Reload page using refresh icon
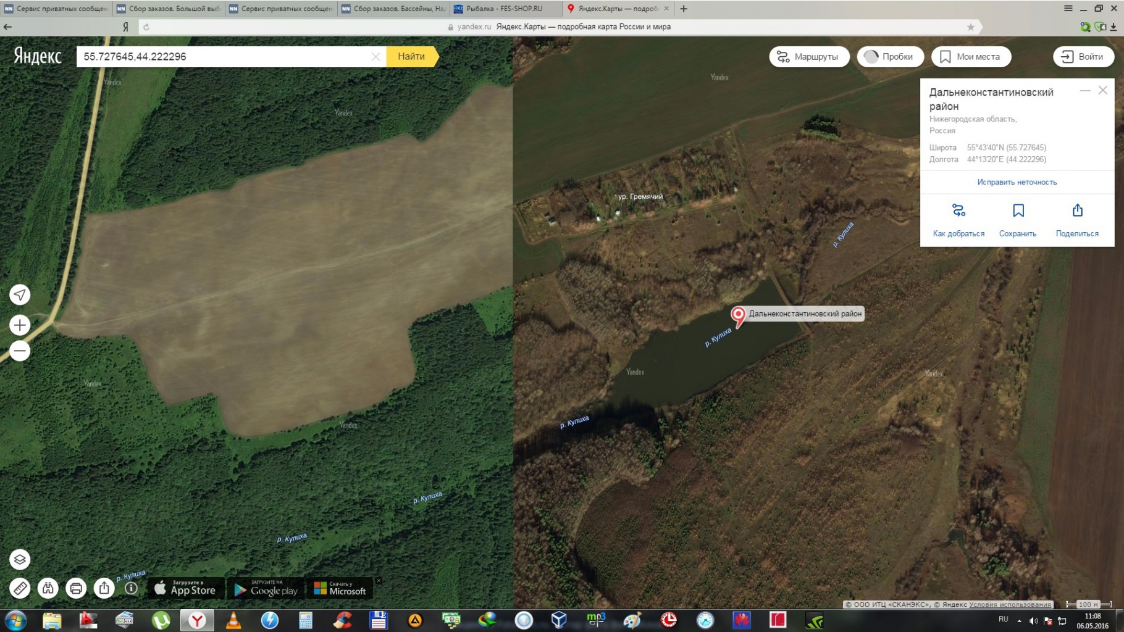This screenshot has width=1124, height=632. [146, 27]
